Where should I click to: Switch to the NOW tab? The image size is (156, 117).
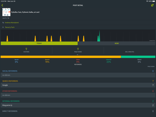click(x=117, y=43)
